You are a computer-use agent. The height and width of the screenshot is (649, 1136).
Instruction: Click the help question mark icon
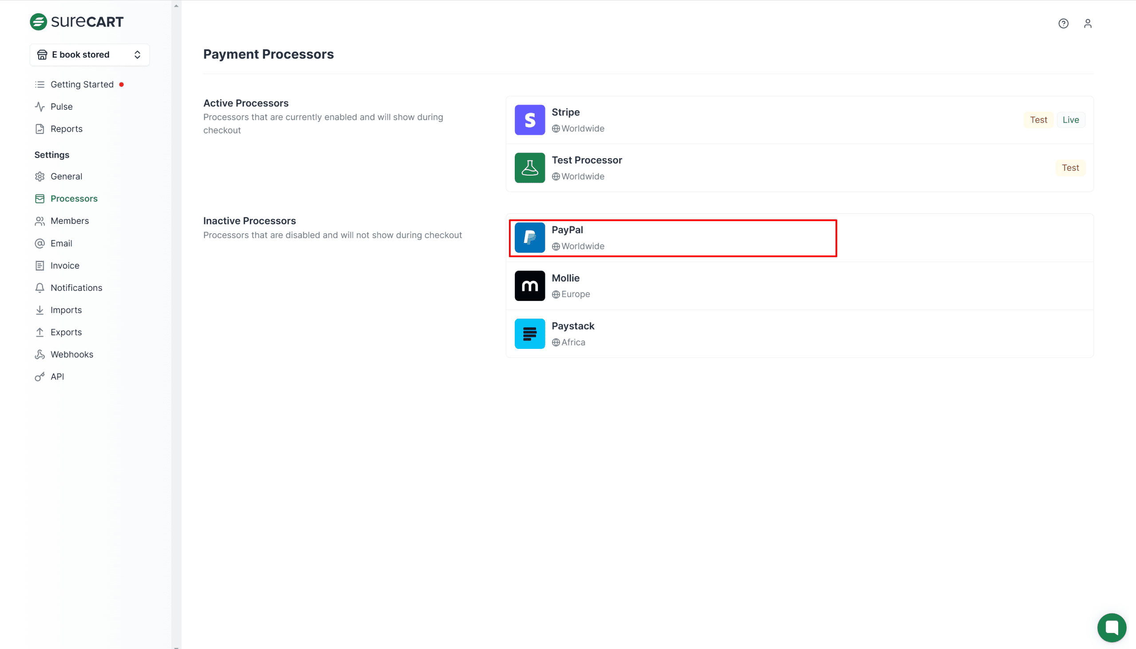tap(1063, 23)
